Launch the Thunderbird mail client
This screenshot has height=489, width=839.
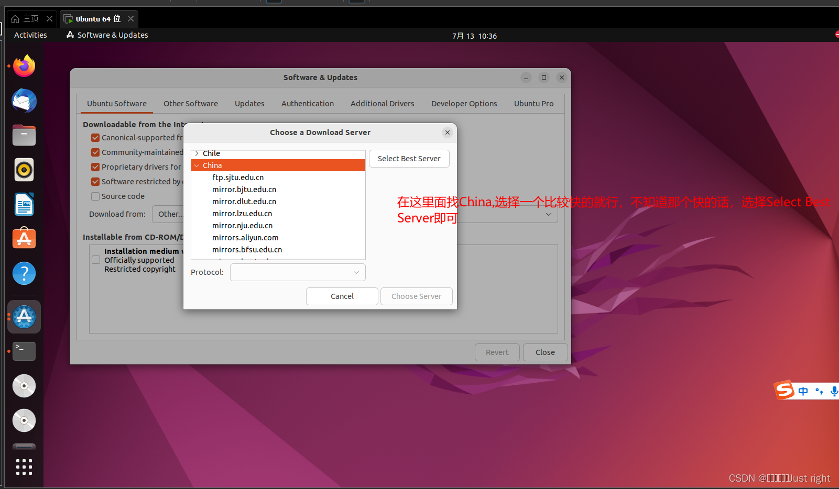pyautogui.click(x=24, y=101)
